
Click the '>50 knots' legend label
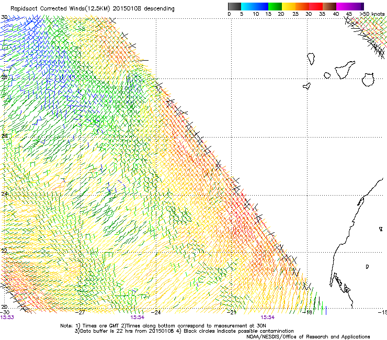[x=372, y=14]
